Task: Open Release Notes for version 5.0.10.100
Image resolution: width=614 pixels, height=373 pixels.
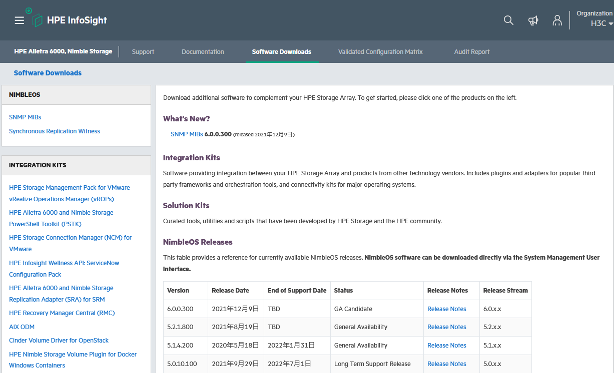Action: [447, 364]
